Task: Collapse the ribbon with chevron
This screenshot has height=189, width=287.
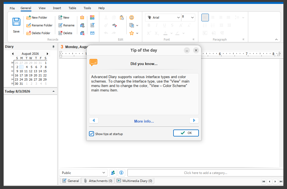Action: pos(276,39)
